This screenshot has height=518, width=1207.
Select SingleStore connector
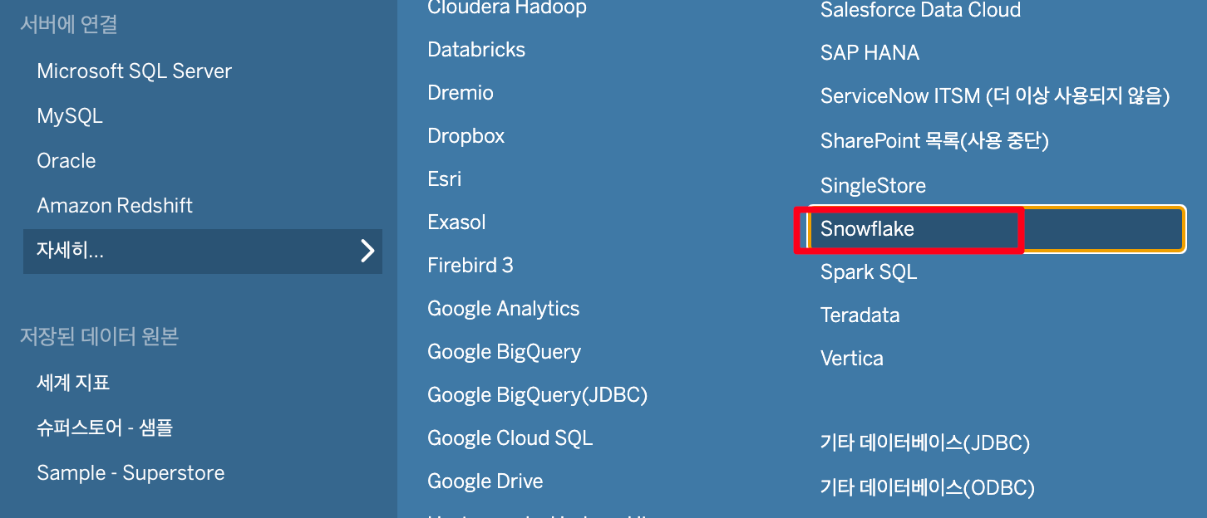click(873, 186)
